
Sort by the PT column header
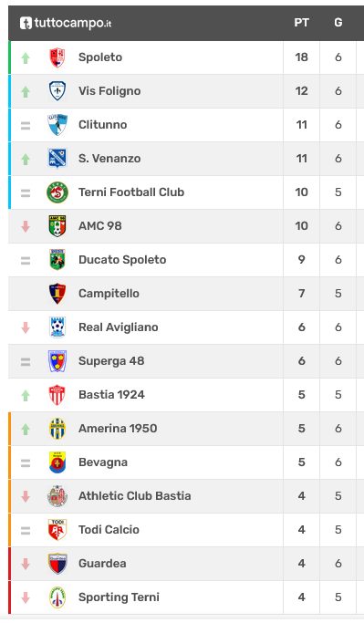301,23
